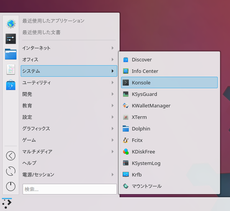Launch KSystemLog
This screenshot has width=230, height=211.
[x=169, y=163]
